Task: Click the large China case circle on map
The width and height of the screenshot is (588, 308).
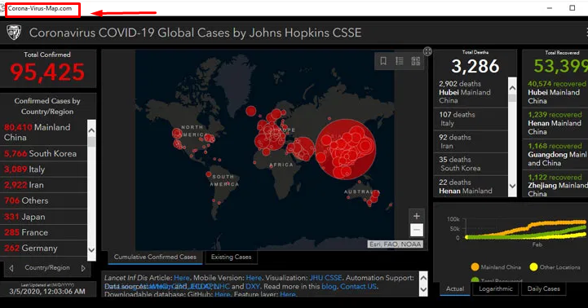Action: coord(345,149)
